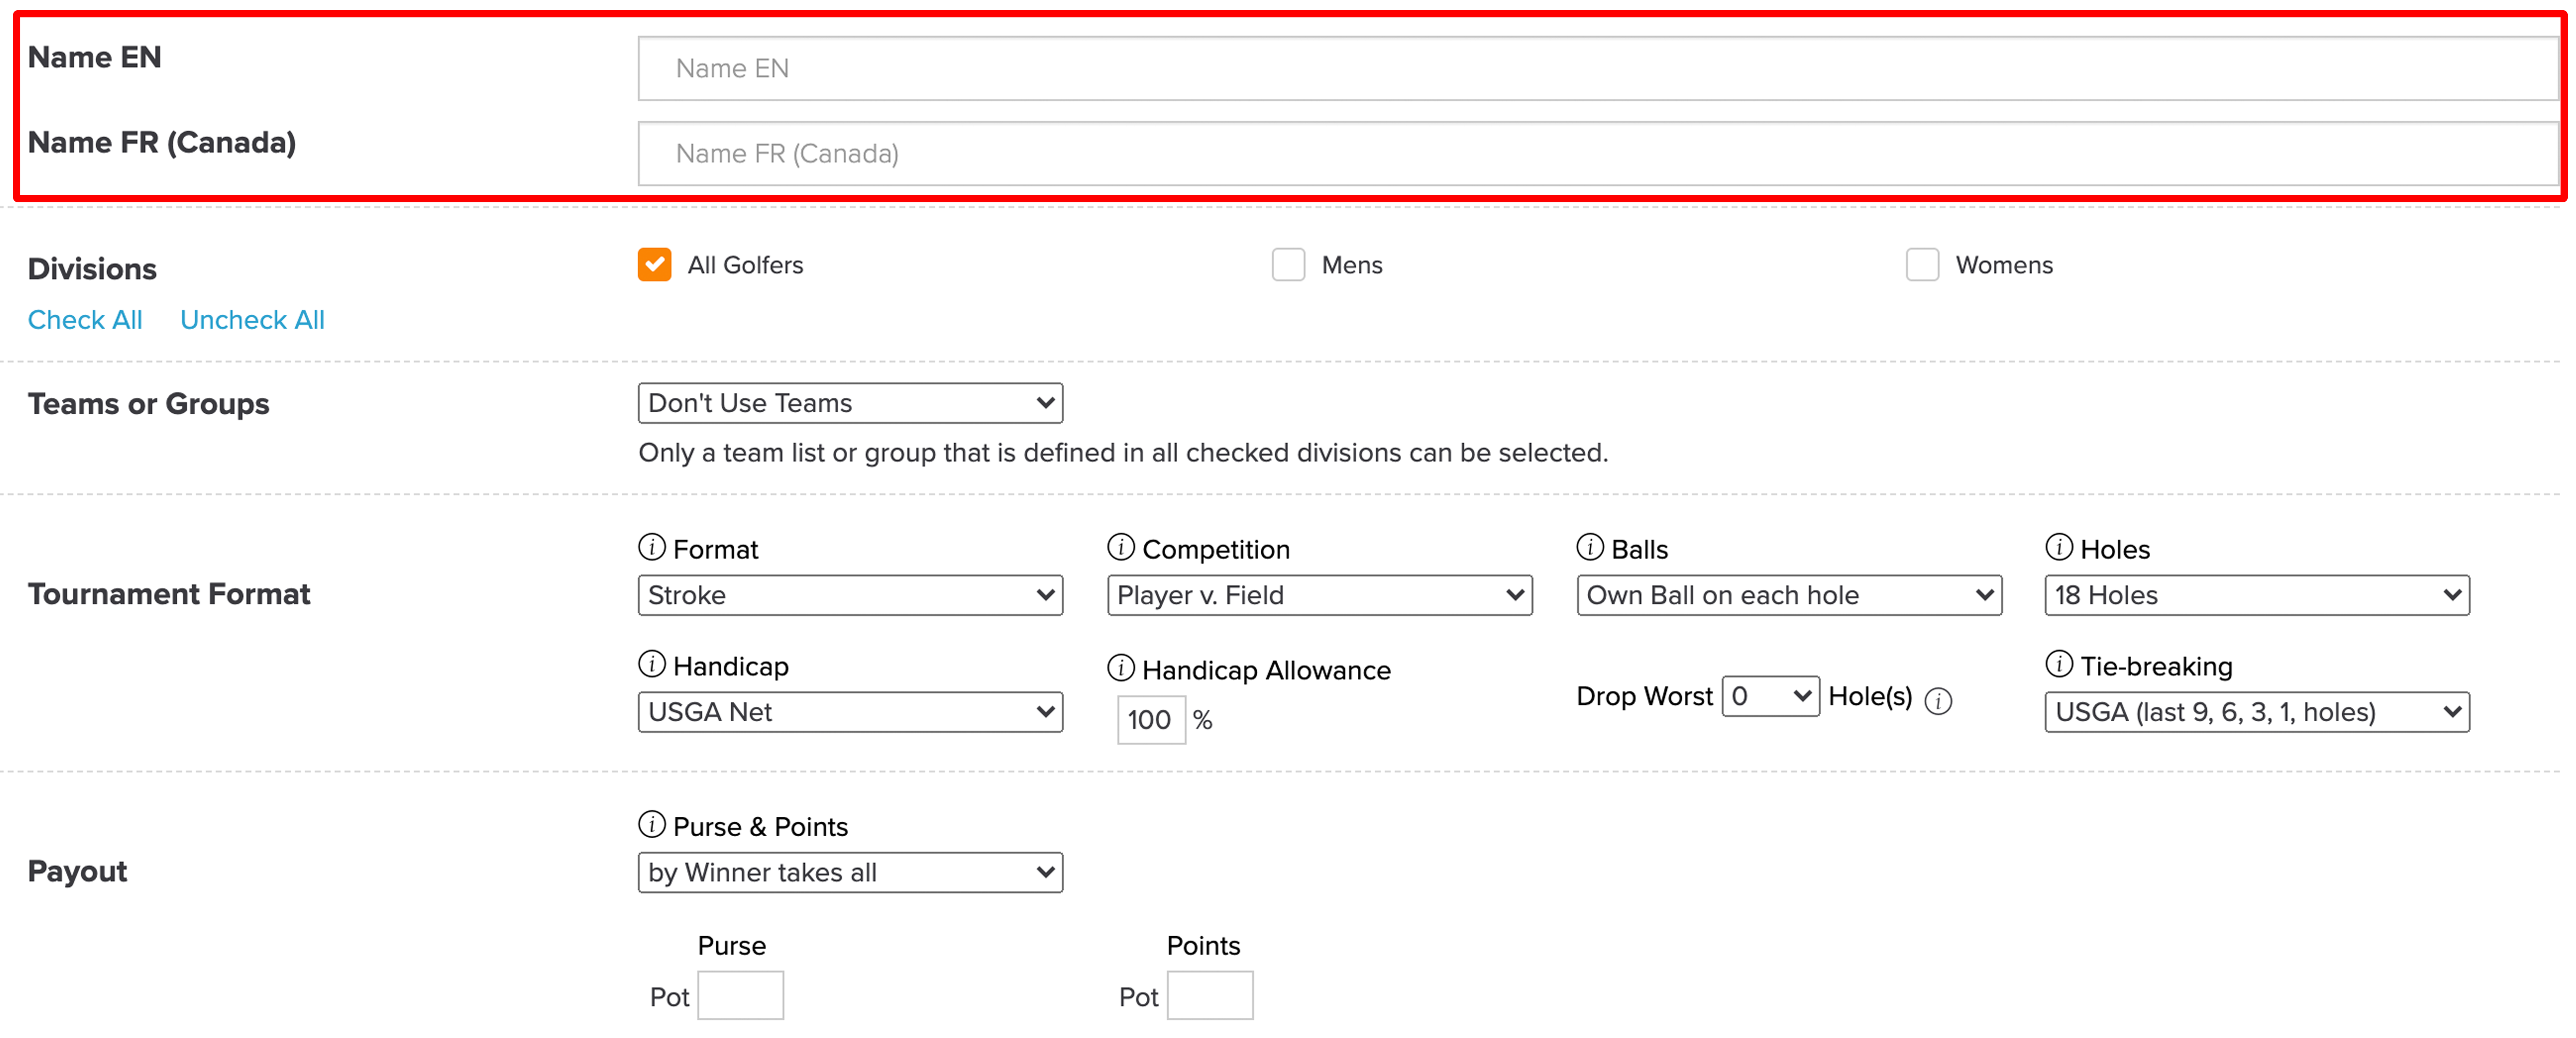Open the Don't Use Teams dropdown
This screenshot has width=2576, height=1038.
click(850, 403)
